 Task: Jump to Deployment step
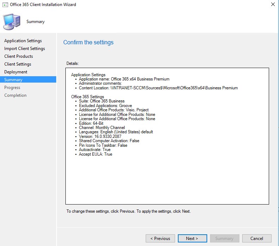[x=16, y=72]
